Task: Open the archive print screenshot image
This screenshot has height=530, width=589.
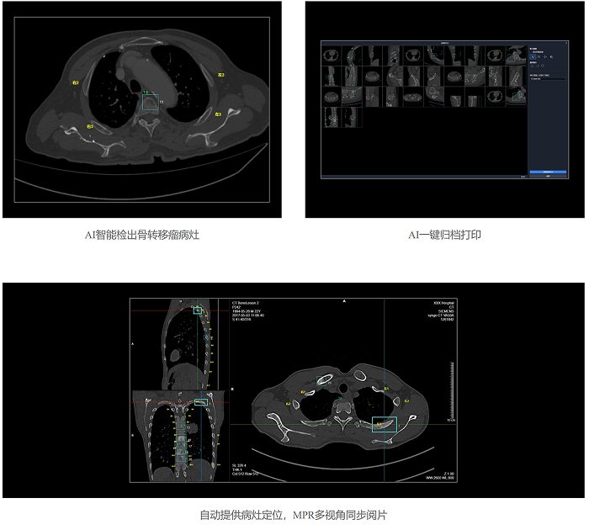Action: [x=445, y=109]
